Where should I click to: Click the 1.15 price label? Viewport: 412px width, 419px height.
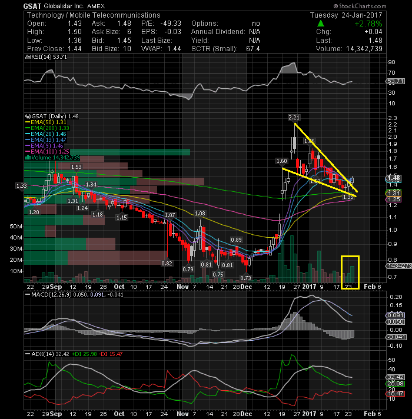(x=122, y=218)
